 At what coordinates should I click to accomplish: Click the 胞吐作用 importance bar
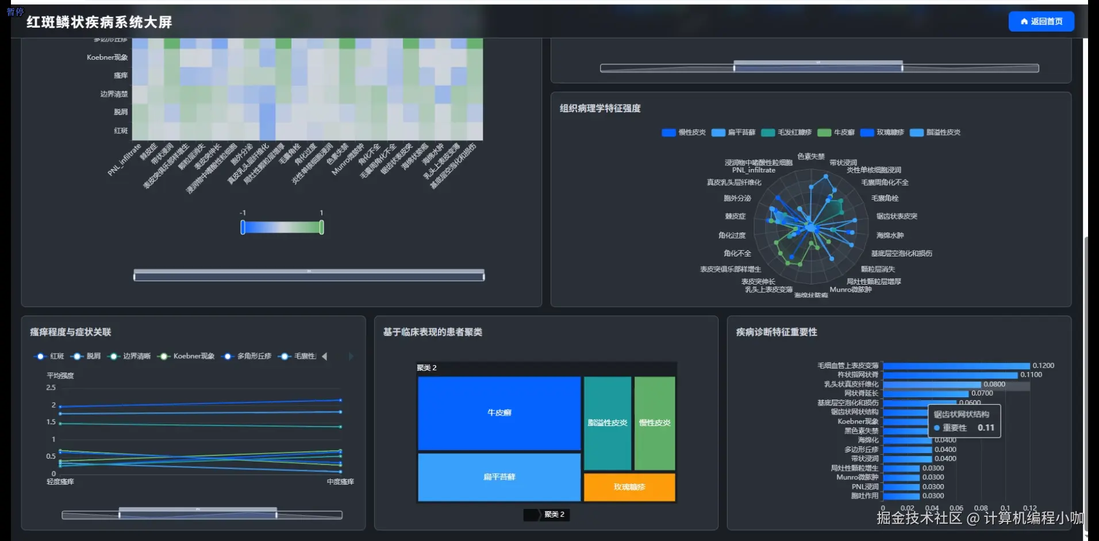(x=901, y=496)
